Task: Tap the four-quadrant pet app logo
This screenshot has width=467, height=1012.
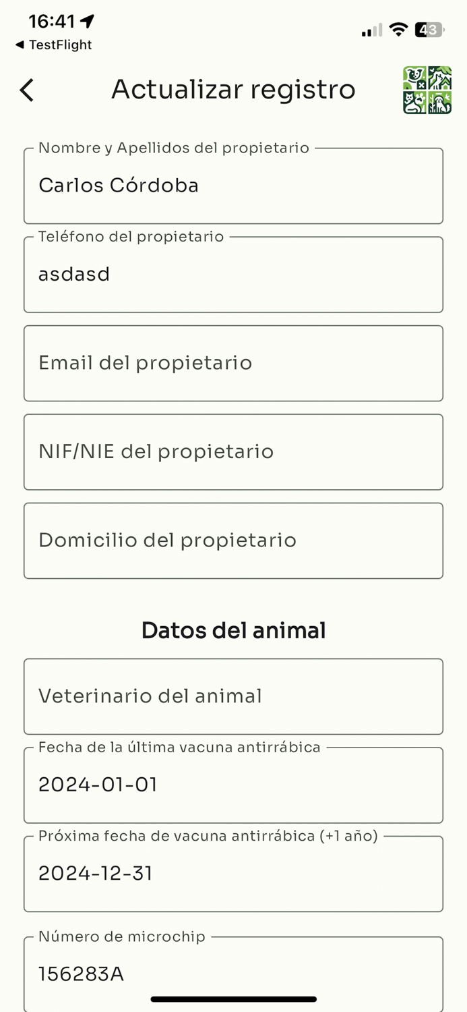Action: (427, 90)
